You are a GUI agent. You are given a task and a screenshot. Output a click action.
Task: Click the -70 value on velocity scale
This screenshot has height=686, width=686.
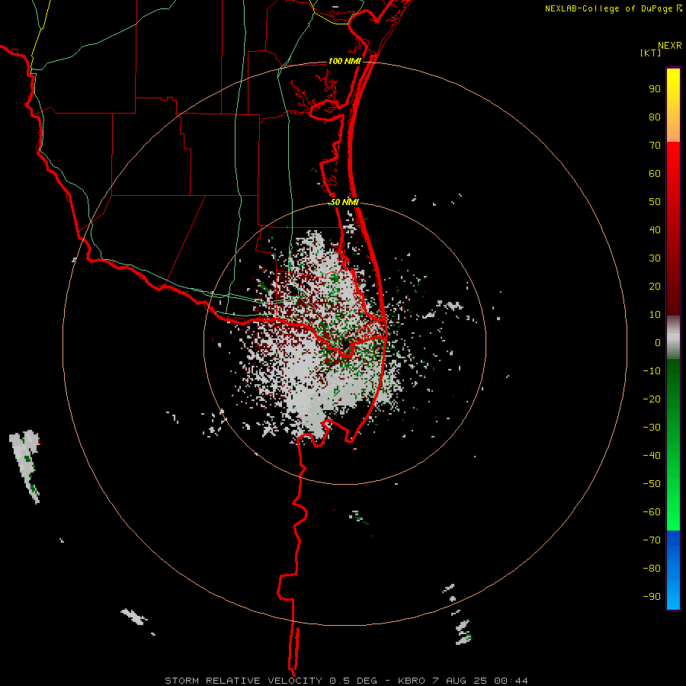pyautogui.click(x=652, y=540)
